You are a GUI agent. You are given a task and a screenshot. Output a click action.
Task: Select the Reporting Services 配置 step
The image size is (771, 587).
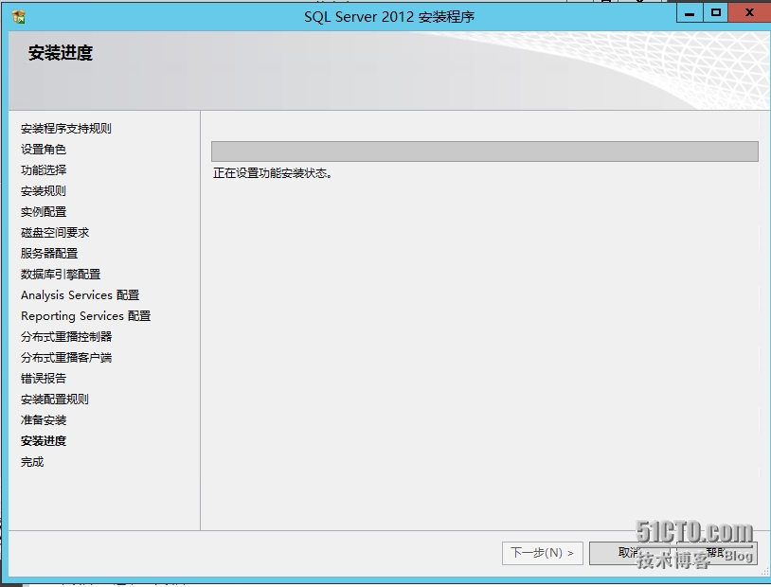(x=83, y=315)
